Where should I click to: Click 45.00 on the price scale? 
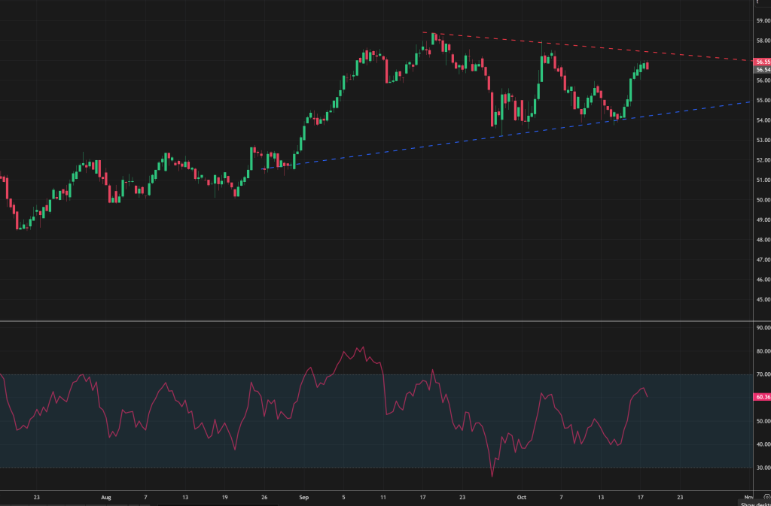(762, 299)
